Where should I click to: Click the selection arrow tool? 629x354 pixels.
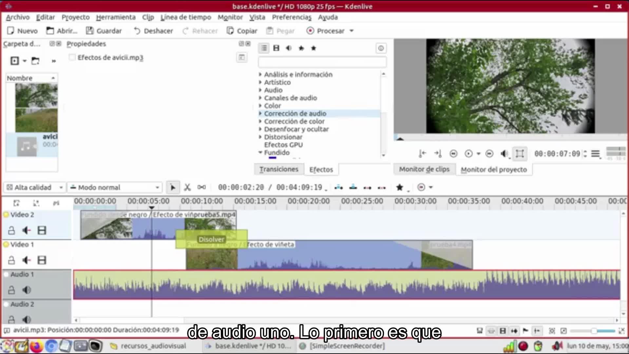[x=173, y=187]
